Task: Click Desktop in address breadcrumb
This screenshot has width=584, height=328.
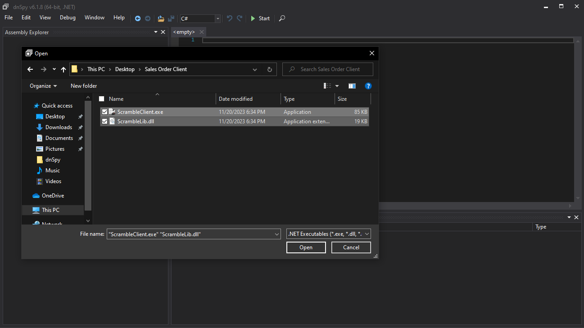Action: click(x=125, y=69)
